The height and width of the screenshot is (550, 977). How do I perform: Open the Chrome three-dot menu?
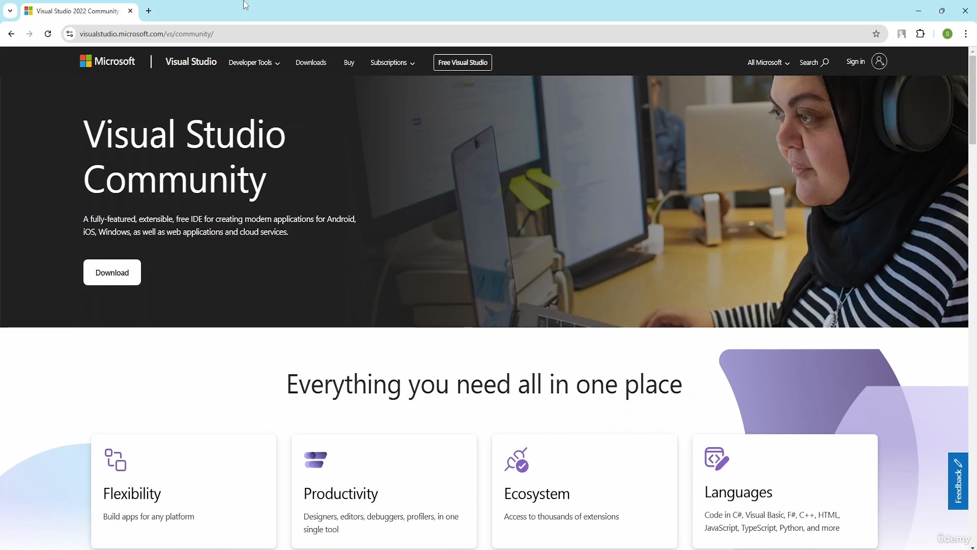click(966, 34)
